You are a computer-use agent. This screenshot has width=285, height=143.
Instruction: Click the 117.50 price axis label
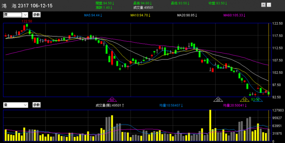click(x=277, y=36)
